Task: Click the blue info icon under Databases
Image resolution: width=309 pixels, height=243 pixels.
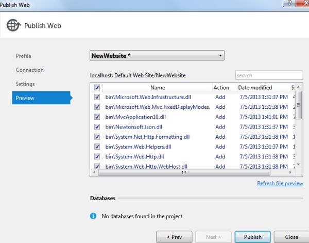Action: pyautogui.click(x=93, y=216)
